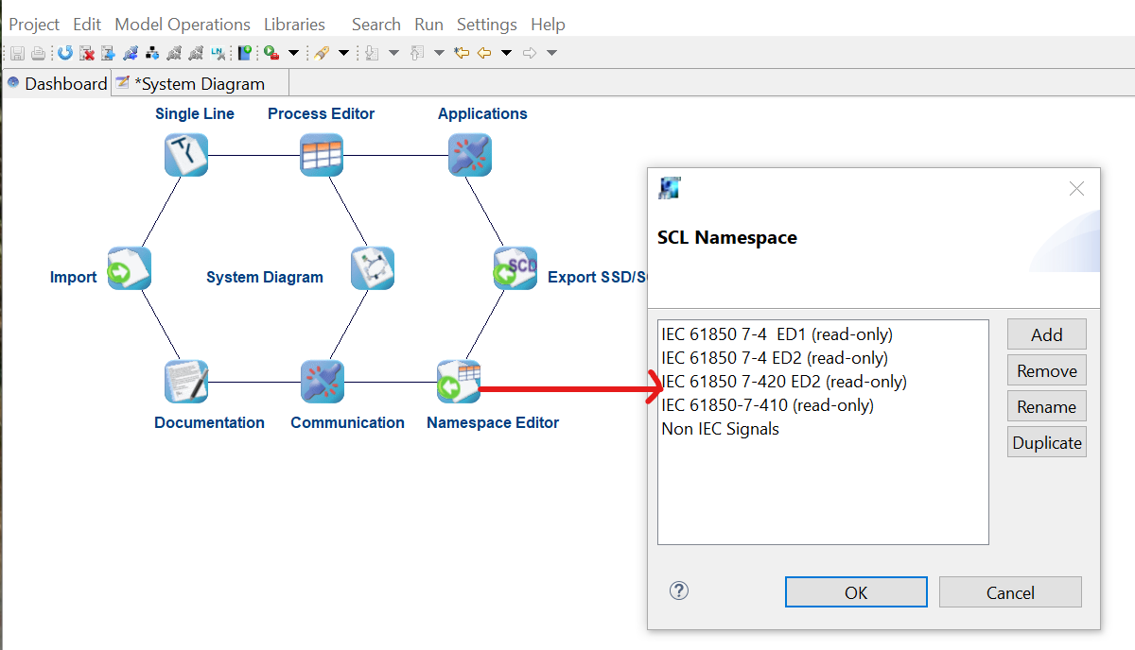Image resolution: width=1135 pixels, height=650 pixels.
Task: Open the Process Editor icon
Action: 322,155
